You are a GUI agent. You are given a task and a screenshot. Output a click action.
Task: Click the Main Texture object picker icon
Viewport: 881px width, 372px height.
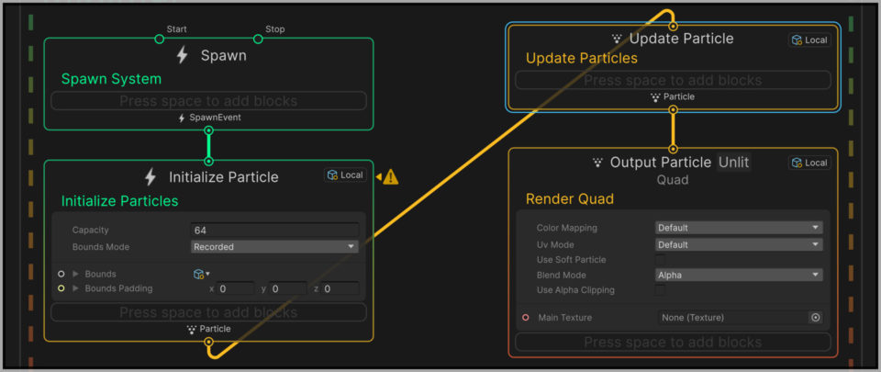(815, 317)
